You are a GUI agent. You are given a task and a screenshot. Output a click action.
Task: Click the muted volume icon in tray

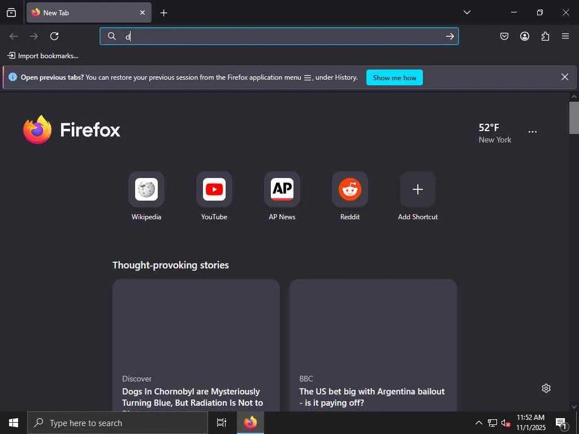coord(505,423)
